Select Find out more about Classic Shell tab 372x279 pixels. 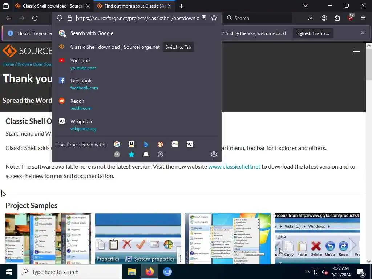point(134,6)
